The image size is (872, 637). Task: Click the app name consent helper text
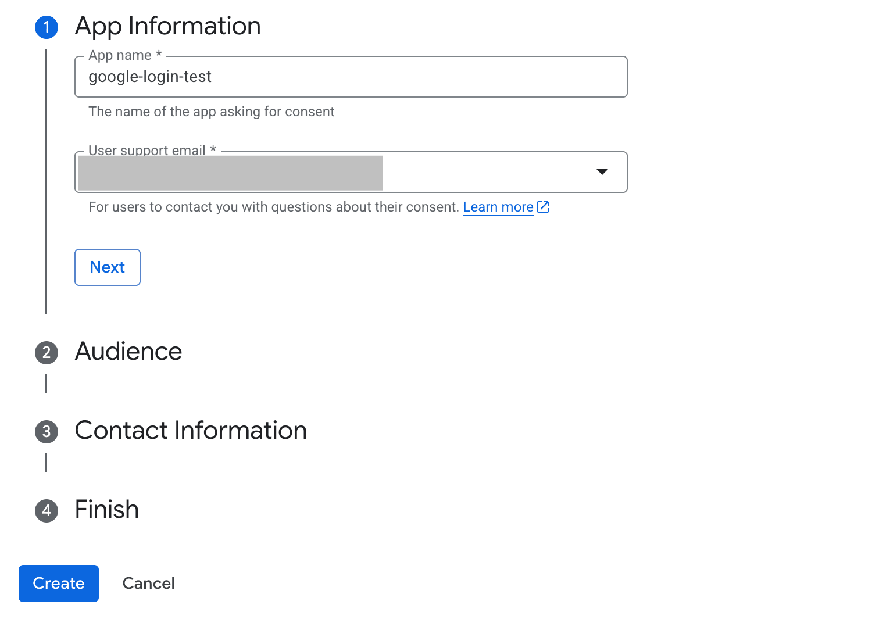212,112
